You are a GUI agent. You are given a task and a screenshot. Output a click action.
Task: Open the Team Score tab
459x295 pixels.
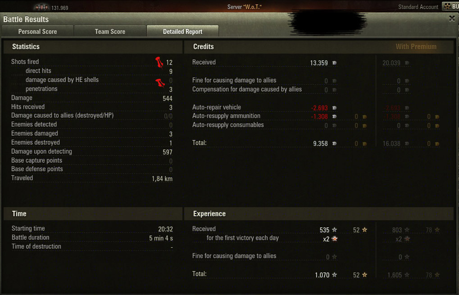coord(110,32)
